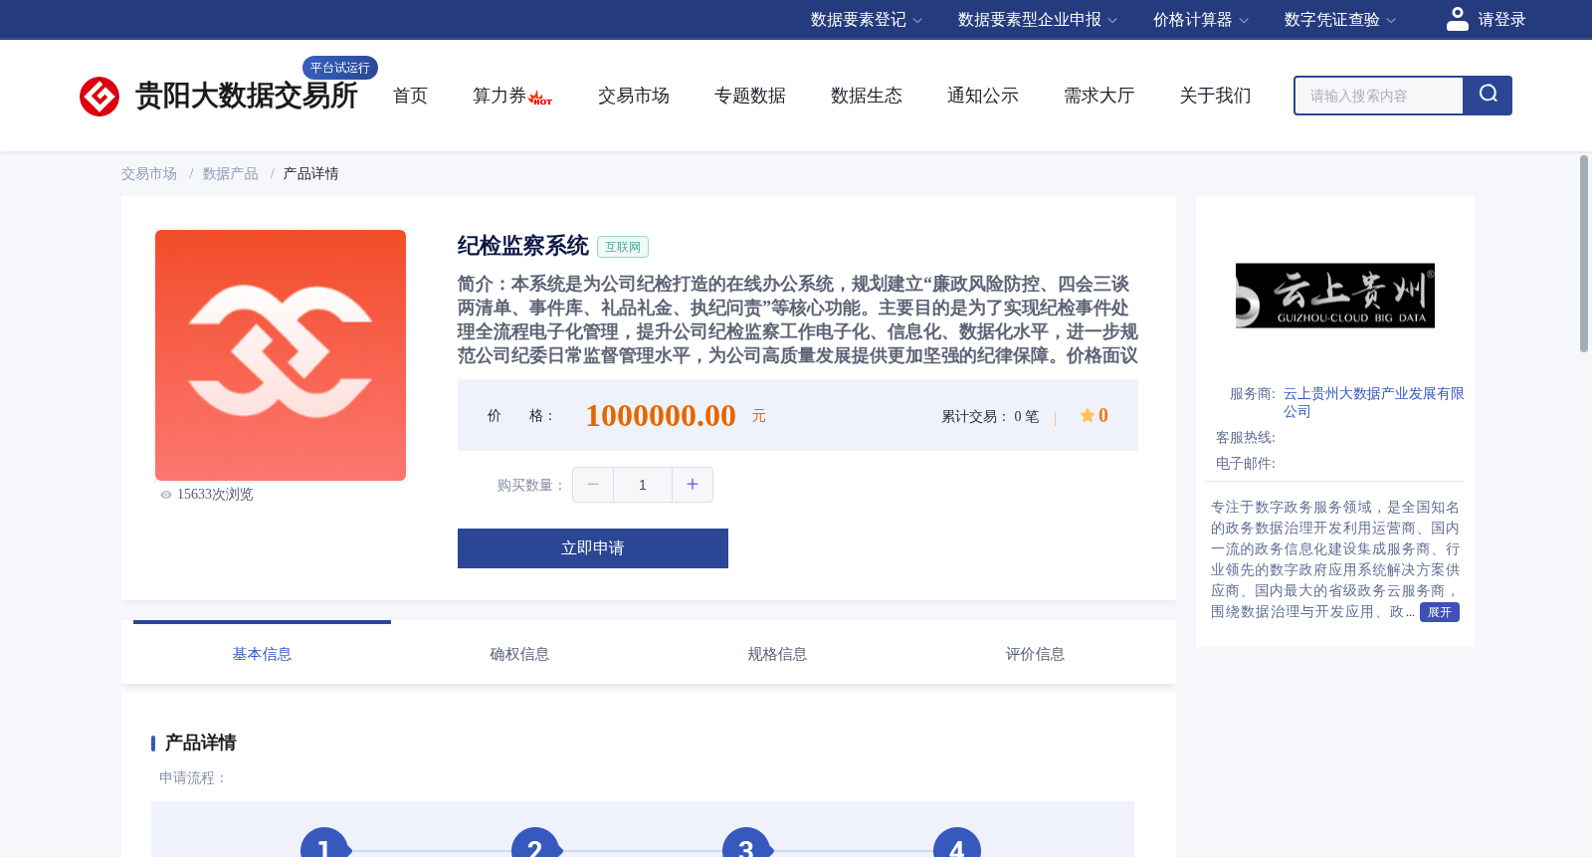Click the 平台试运行 badge
This screenshot has width=1592, height=857.
(340, 68)
